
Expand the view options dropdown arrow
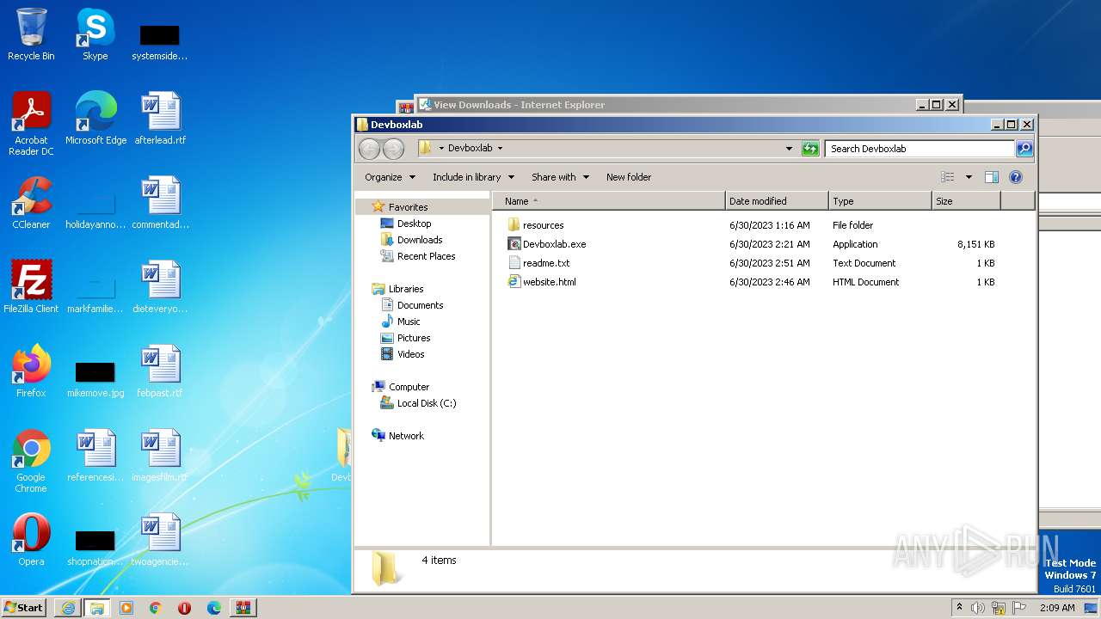click(x=969, y=177)
